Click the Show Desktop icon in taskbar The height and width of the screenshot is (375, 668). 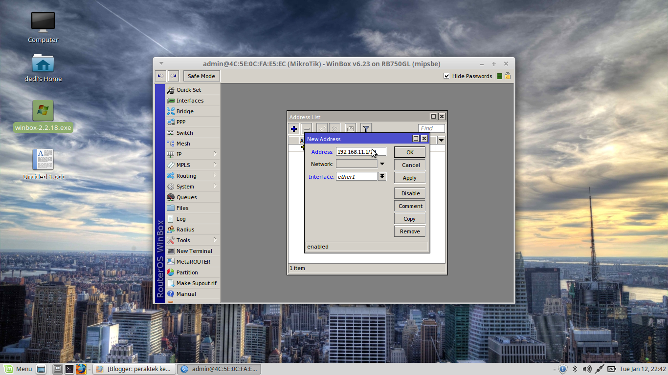click(41, 369)
